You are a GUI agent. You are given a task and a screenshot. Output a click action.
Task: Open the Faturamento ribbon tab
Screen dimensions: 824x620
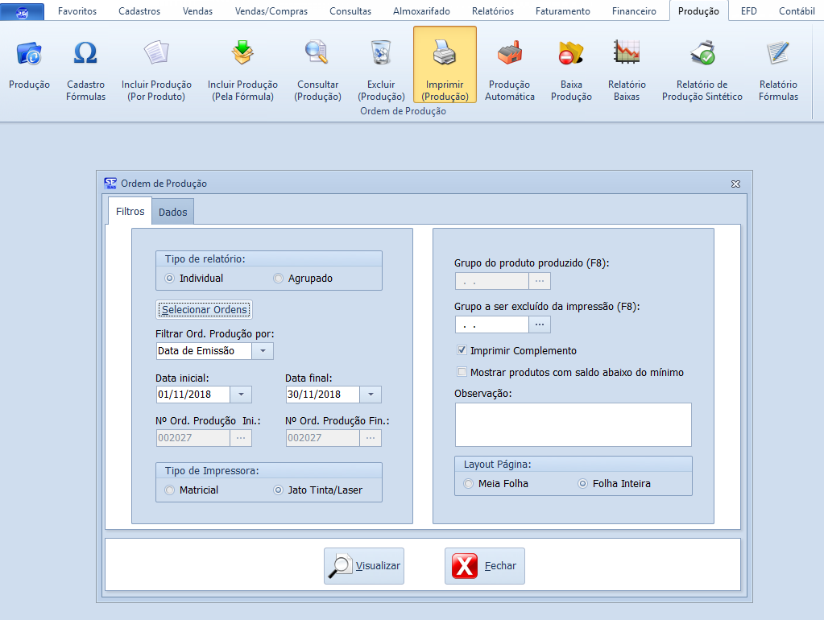(565, 11)
